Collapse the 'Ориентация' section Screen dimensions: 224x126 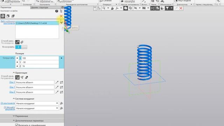pyautogui.click(x=14, y=73)
